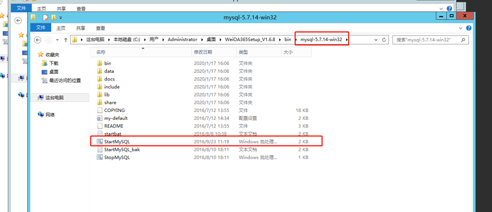Viewport: 492px width, 212px height.
Task: Switch to the 查看 ribbon tab in front window
Action: [x=101, y=28]
